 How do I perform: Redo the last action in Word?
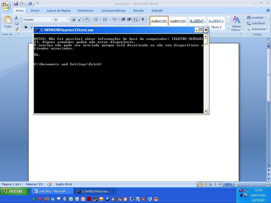pos(30,3)
